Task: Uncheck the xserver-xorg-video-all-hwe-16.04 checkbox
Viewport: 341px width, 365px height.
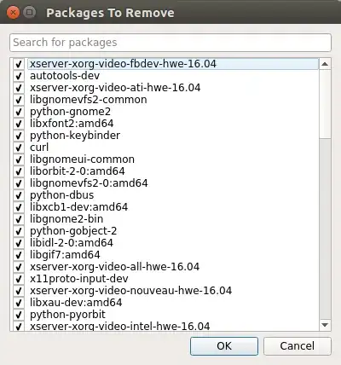Action: coord(19,267)
